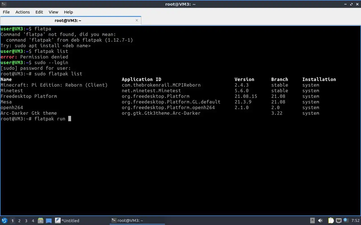
Task: Minimize the terminal window
Action: coord(346,4)
